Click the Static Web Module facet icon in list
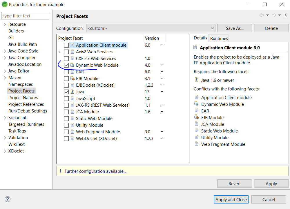 (x=72, y=118)
